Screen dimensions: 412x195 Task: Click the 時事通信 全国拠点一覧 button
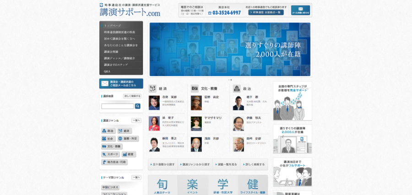point(266,12)
